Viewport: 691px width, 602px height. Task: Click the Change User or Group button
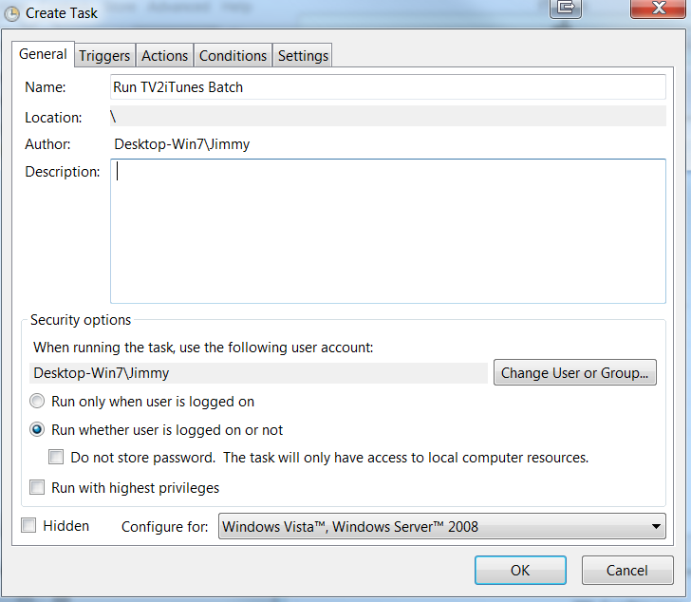coord(574,373)
